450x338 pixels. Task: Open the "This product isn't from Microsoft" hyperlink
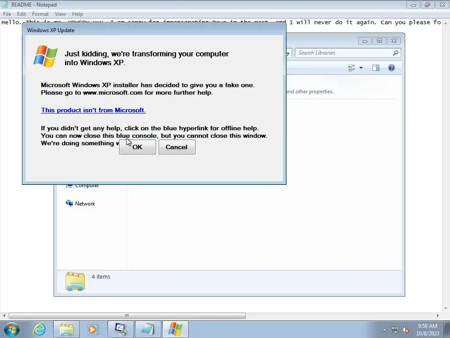click(93, 110)
